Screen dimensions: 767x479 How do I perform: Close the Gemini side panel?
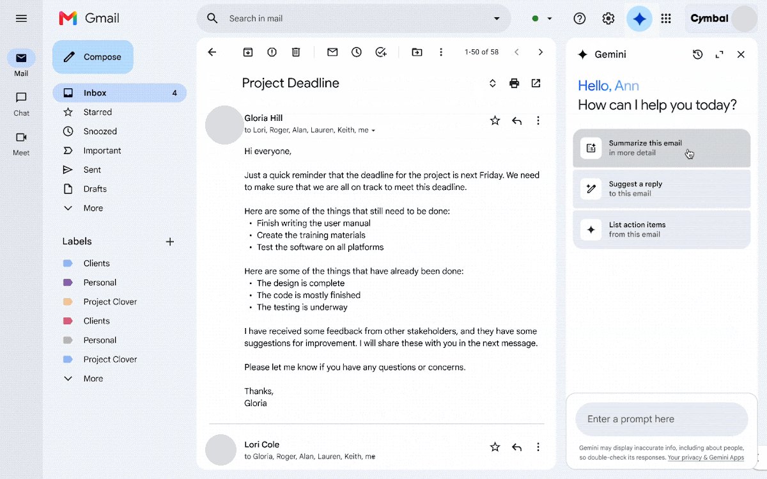click(741, 54)
